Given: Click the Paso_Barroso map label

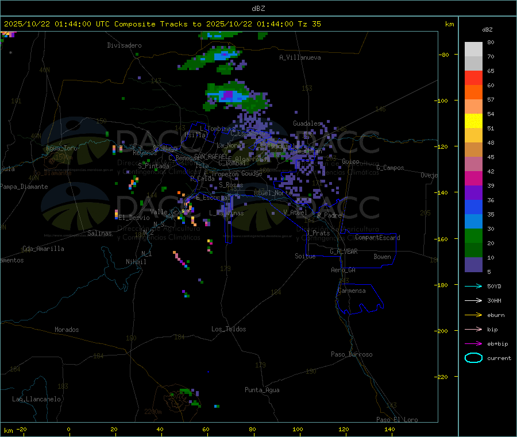Looking at the screenshot, I should point(352,354).
